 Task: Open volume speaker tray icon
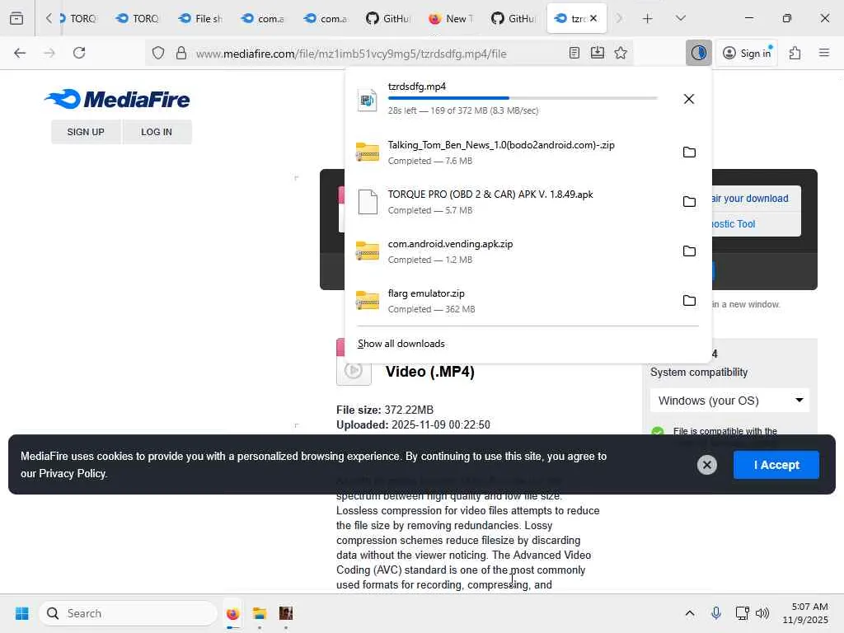pos(762,613)
